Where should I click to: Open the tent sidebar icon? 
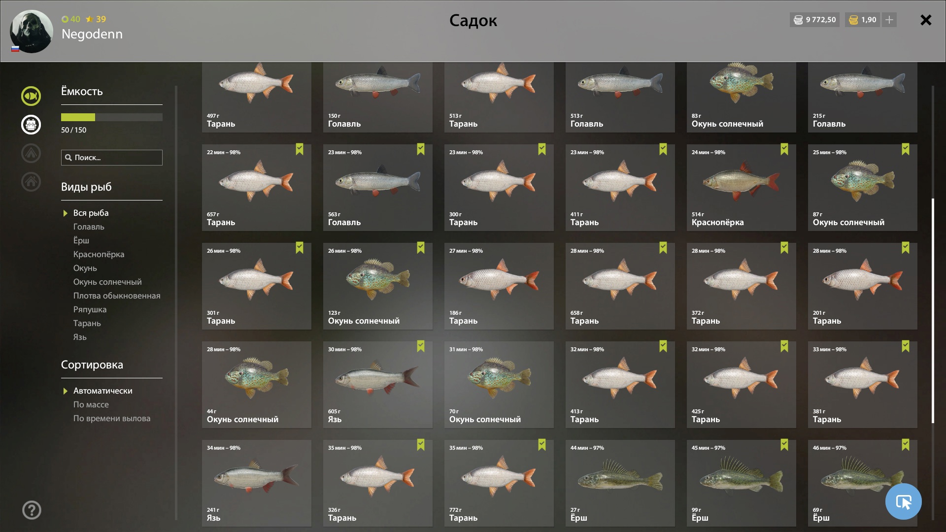pyautogui.click(x=31, y=153)
